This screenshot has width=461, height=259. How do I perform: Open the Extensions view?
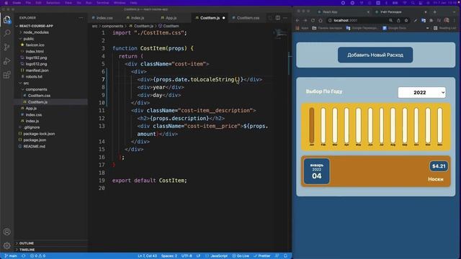tap(6, 75)
